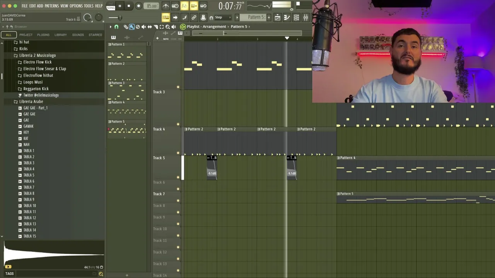Screen dimensions: 495x278
Task: Select the Zoom tool in playlist
Action: [167, 27]
